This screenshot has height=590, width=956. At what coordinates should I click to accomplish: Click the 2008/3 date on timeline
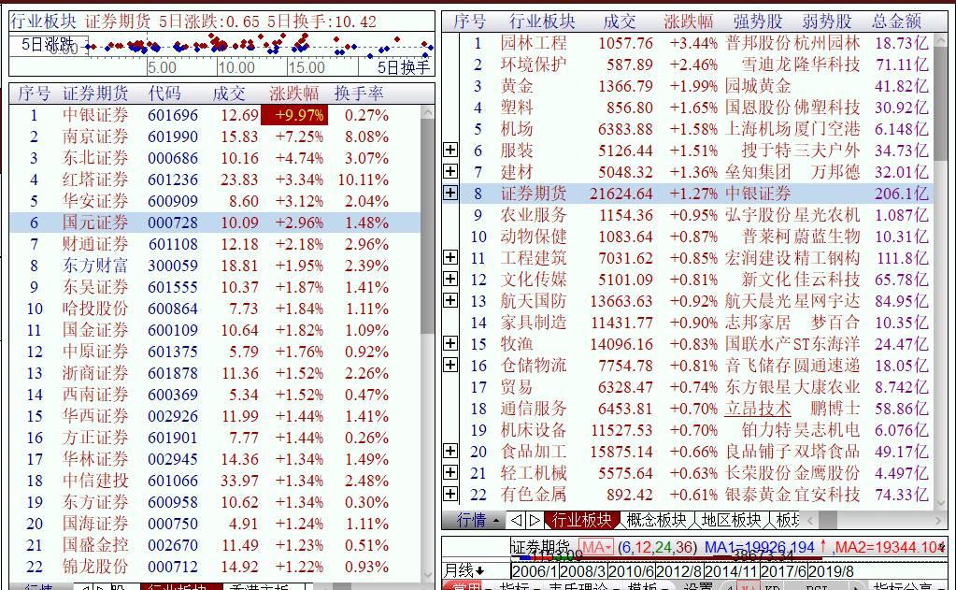point(582,571)
